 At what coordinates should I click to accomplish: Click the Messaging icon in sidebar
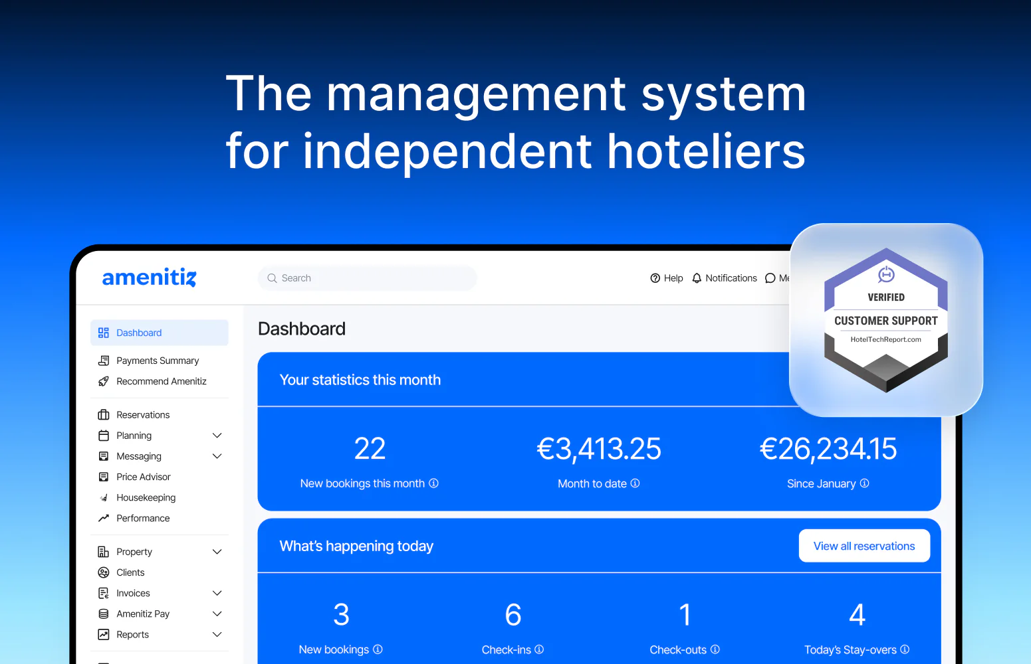104,456
